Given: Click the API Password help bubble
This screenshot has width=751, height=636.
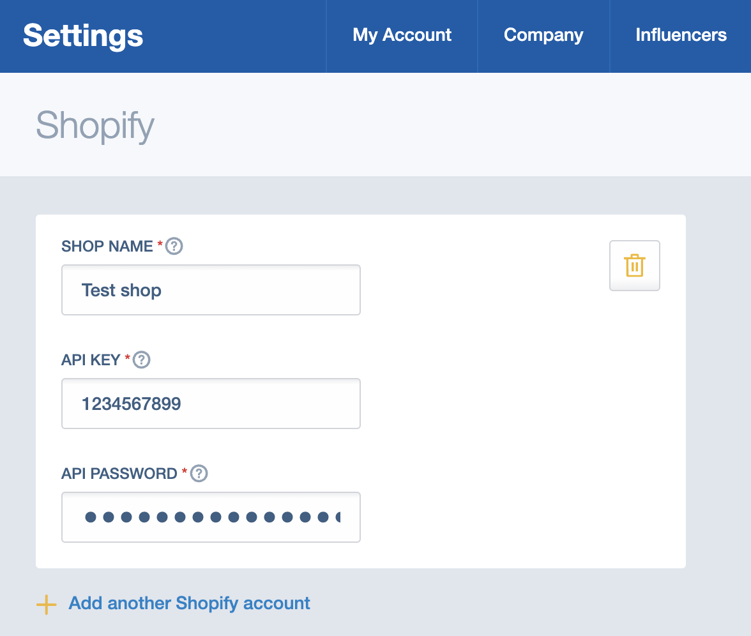Looking at the screenshot, I should click(199, 473).
